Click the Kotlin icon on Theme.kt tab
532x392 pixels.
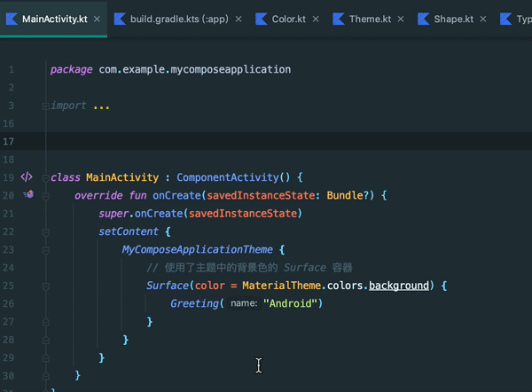click(339, 19)
